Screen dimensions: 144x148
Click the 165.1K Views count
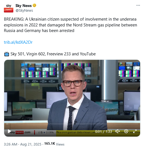tap(54, 144)
